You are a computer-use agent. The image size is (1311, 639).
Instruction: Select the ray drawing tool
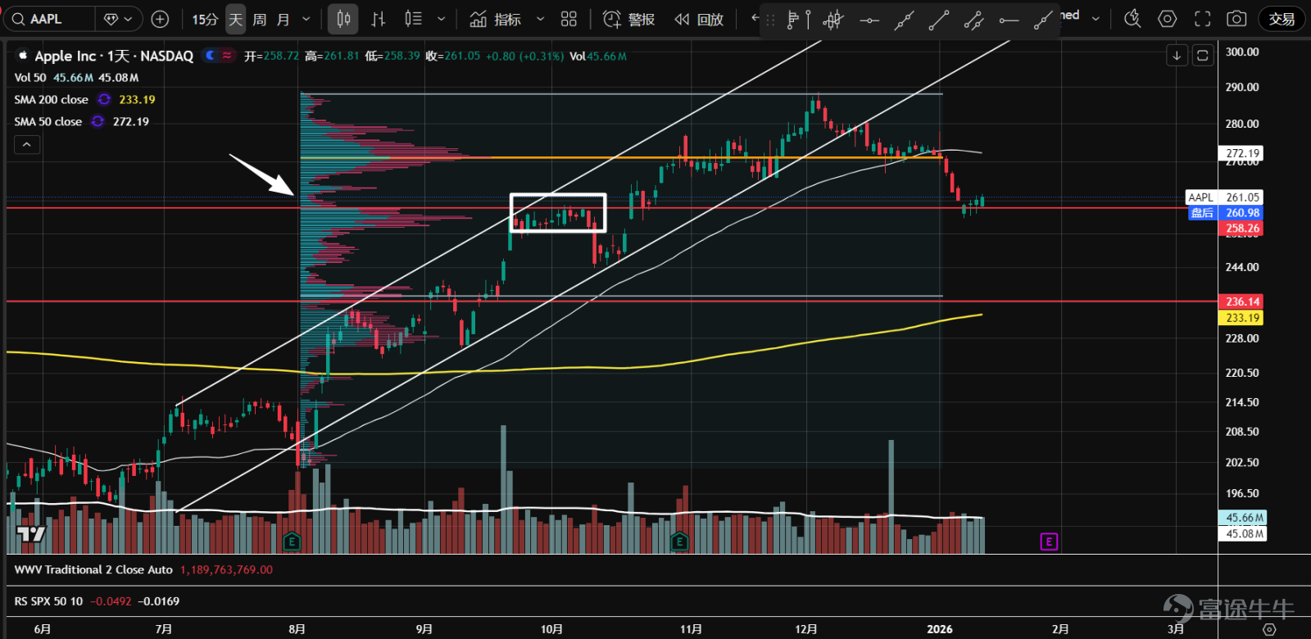[904, 20]
